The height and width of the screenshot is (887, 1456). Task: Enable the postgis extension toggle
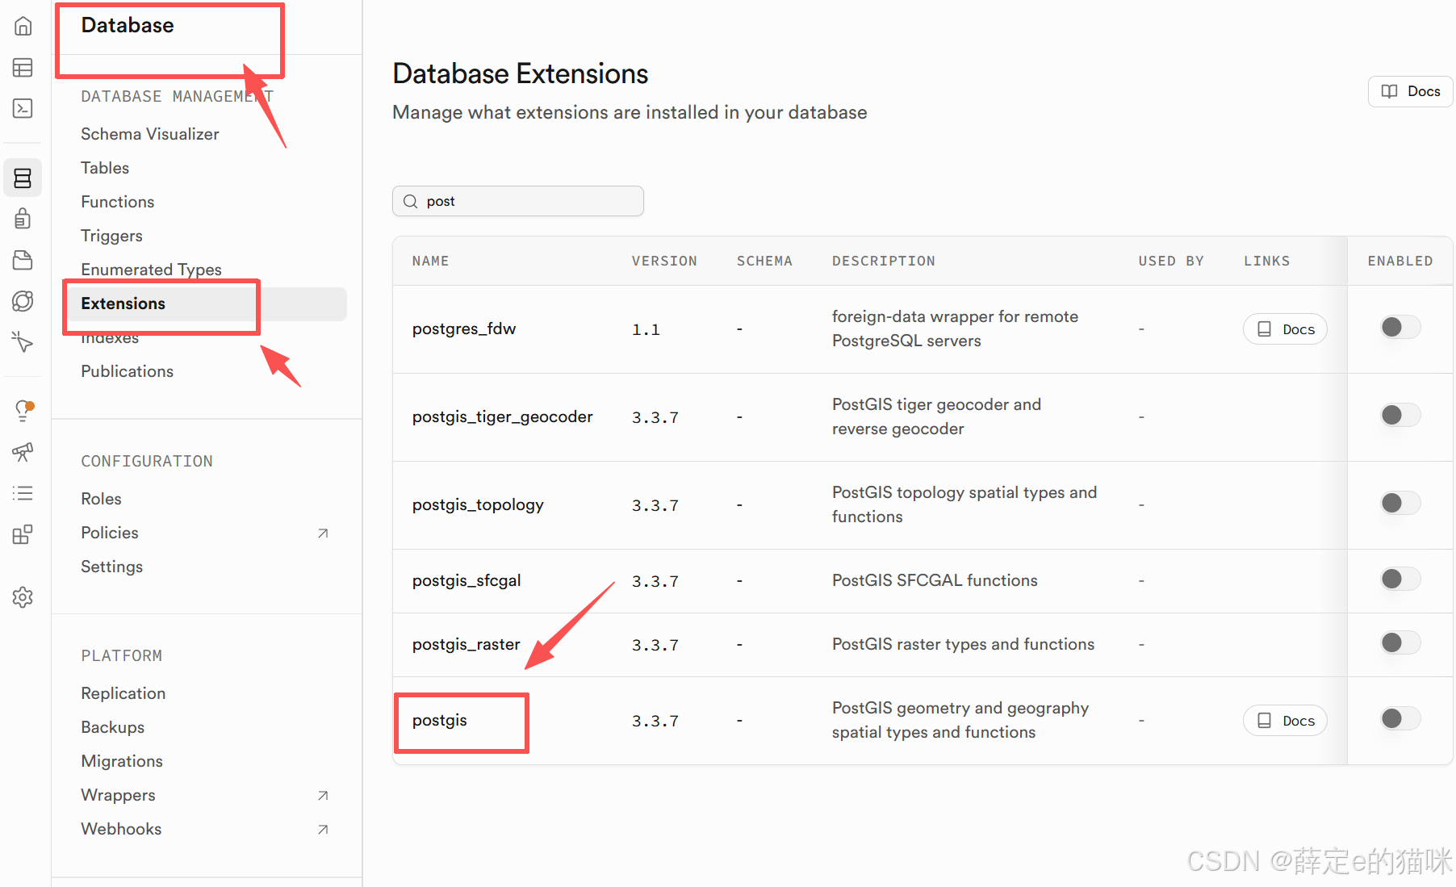tap(1400, 718)
